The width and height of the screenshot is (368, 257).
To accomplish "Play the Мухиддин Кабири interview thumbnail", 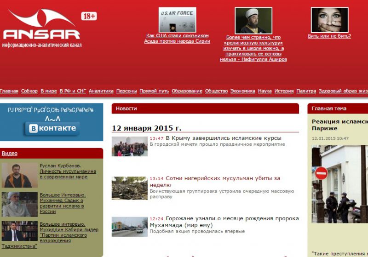I will (19, 231).
